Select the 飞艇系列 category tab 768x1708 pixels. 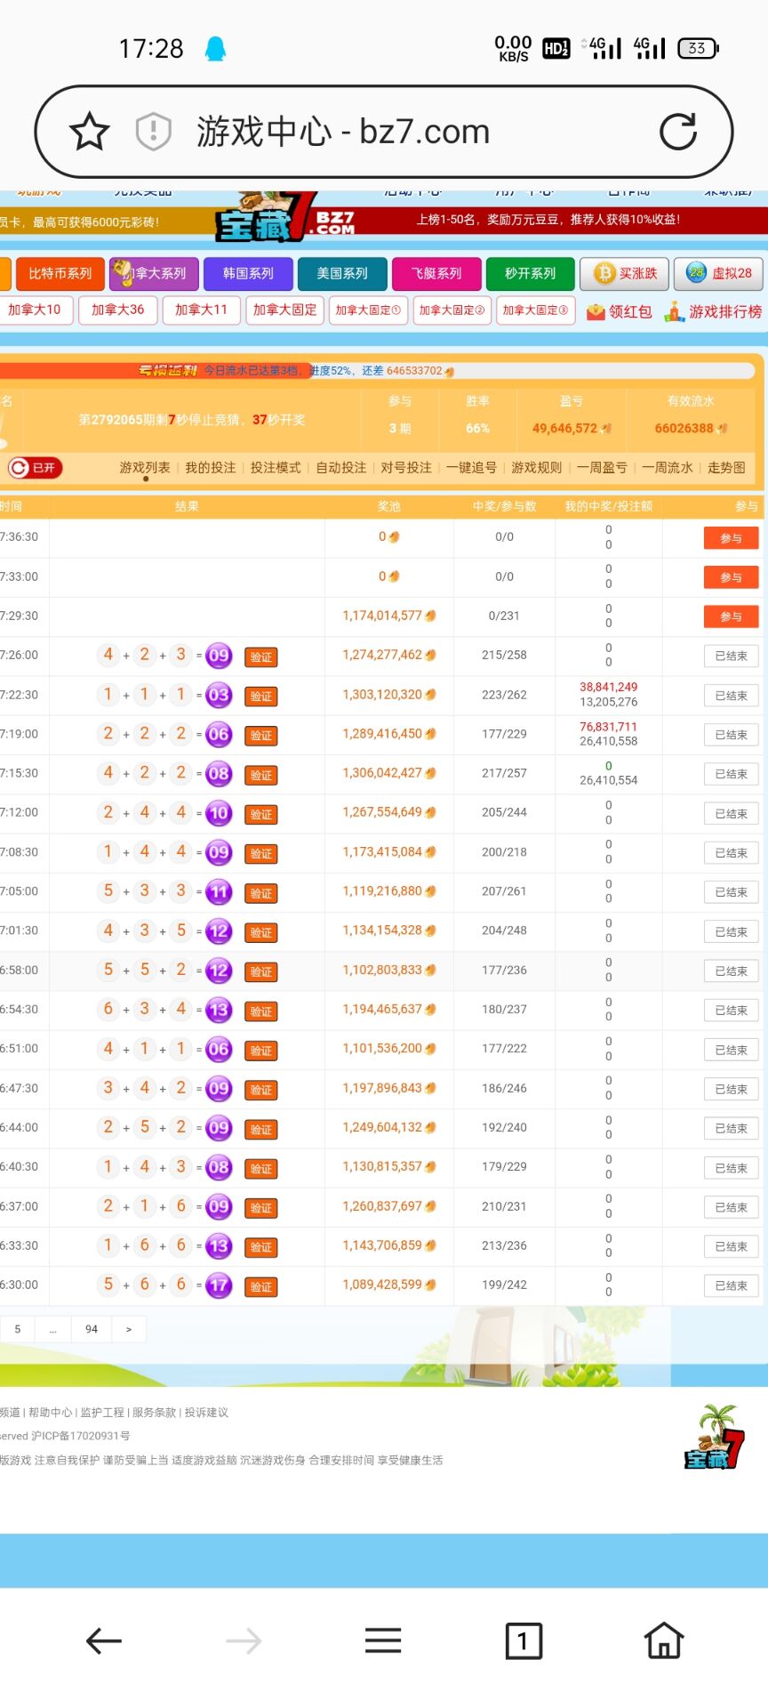[x=436, y=274]
